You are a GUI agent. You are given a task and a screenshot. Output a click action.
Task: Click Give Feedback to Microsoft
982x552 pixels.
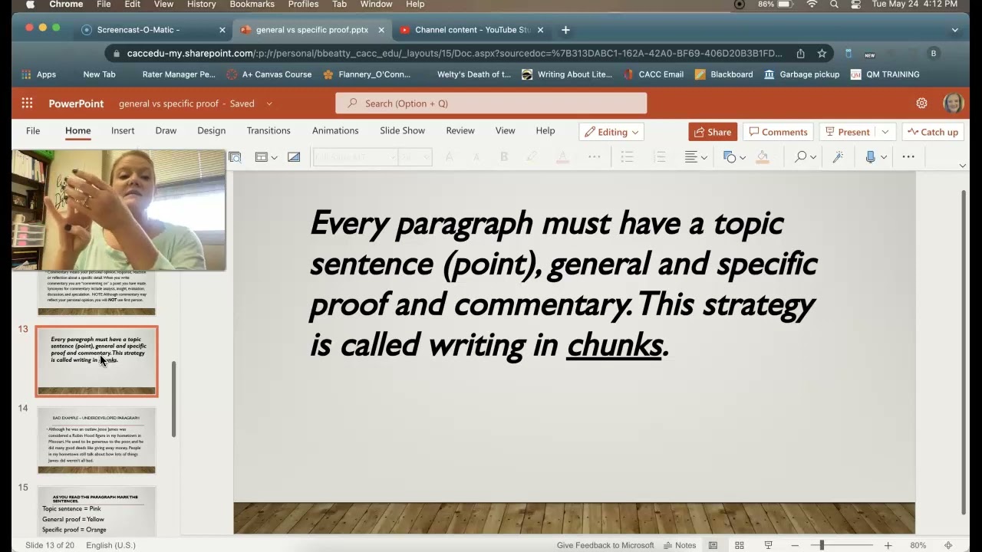(605, 545)
